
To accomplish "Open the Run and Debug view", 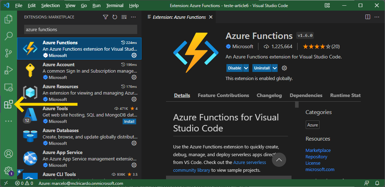I will pyautogui.click(x=9, y=70).
